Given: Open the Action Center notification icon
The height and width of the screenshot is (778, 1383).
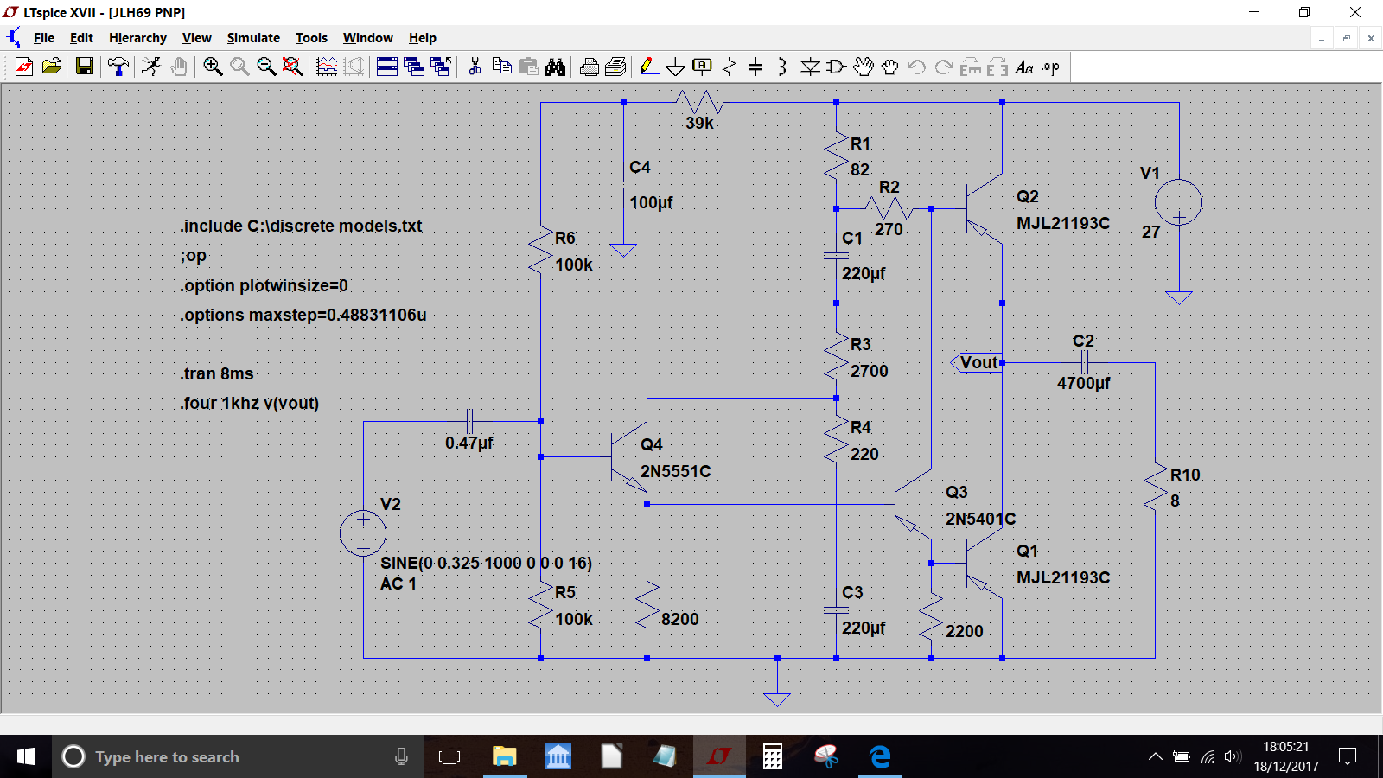Looking at the screenshot, I should [1347, 756].
